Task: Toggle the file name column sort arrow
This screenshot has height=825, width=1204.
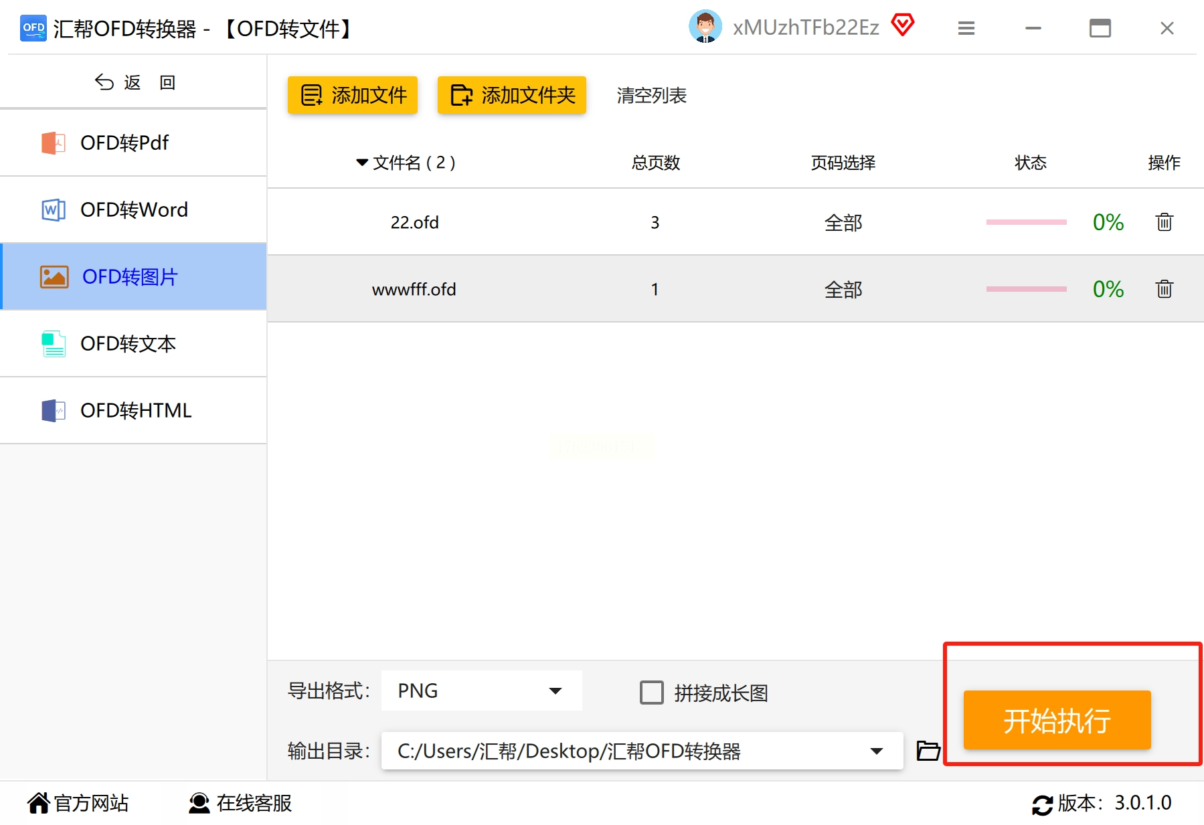Action: point(362,163)
